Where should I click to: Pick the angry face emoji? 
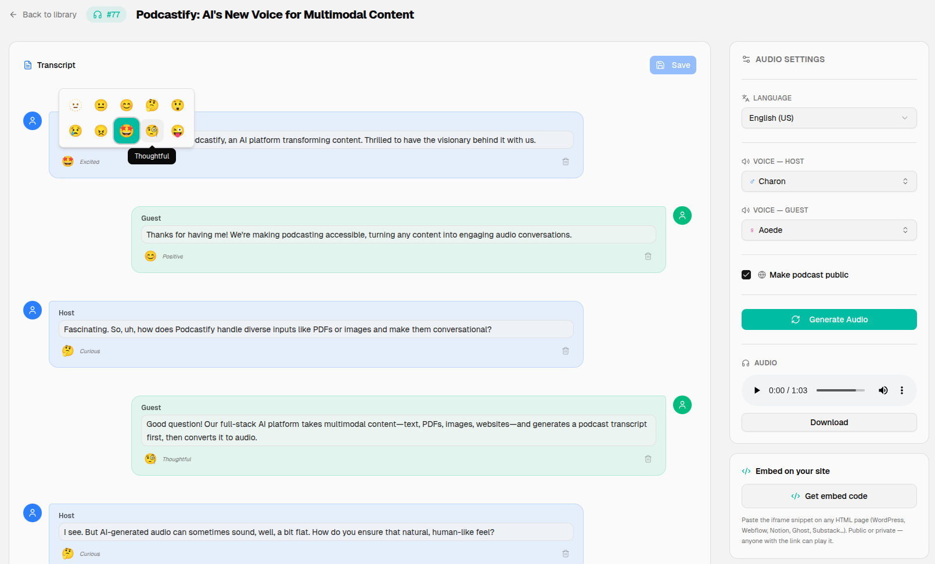pos(101,131)
